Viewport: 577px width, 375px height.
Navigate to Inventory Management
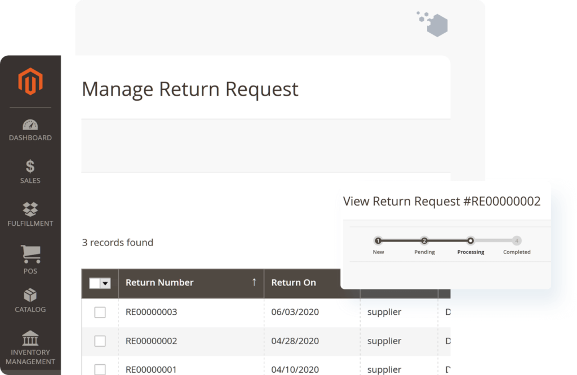pyautogui.click(x=30, y=345)
